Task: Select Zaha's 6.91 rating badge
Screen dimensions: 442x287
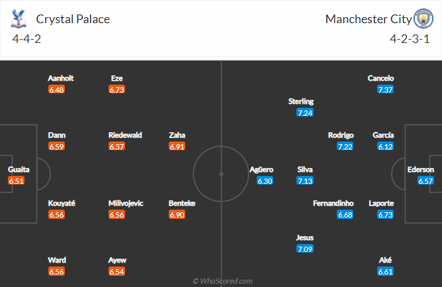Action: coord(177,146)
